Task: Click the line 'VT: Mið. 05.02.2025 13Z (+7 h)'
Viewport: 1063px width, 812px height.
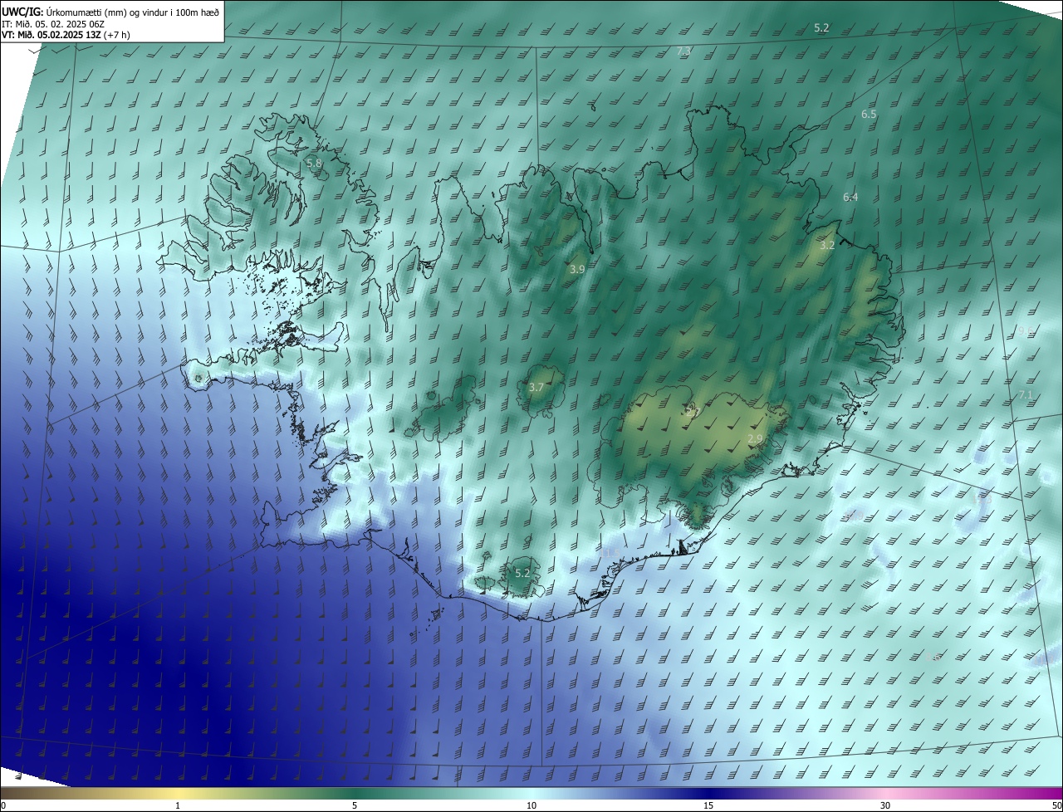Action: (66, 35)
